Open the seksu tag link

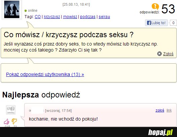point(104,17)
